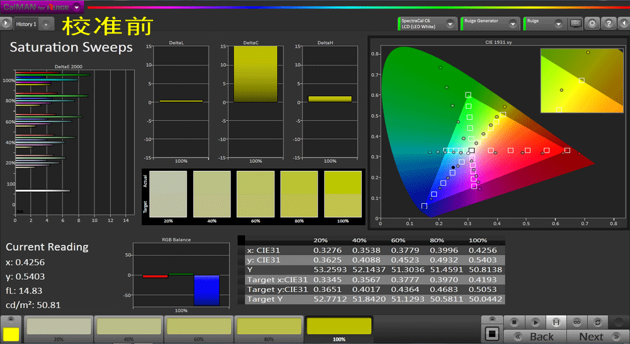Open the CalMAN main menu dropdown

(76, 7)
